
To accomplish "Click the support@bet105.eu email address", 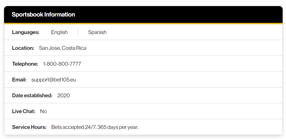I will [54, 80].
